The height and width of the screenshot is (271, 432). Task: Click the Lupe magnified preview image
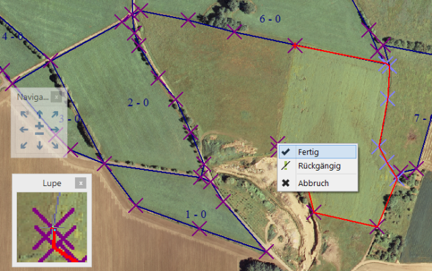51,227
